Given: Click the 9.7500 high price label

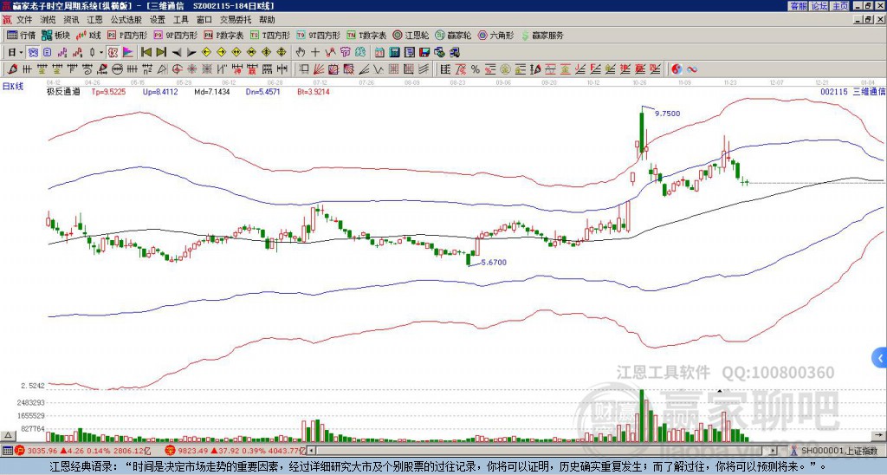Looking at the screenshot, I should tap(668, 114).
